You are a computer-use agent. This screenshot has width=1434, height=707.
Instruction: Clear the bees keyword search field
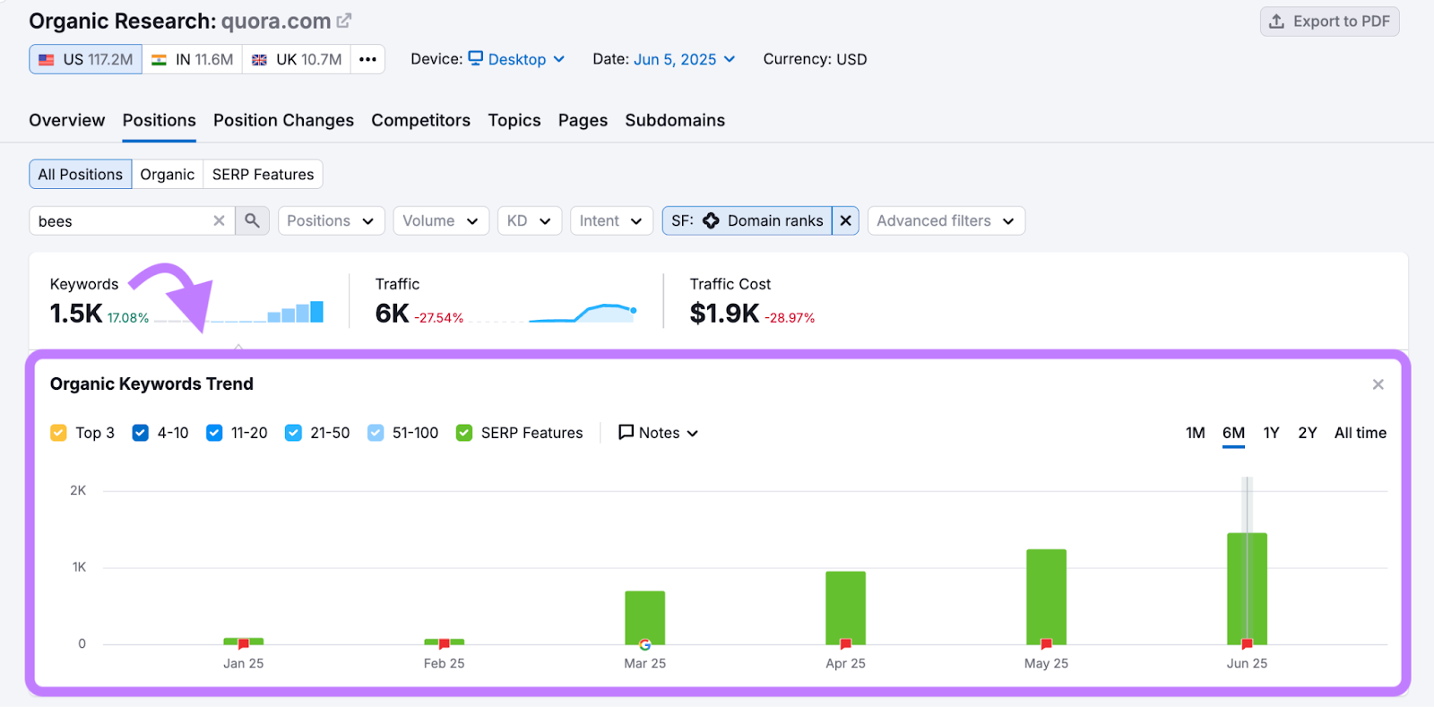(219, 220)
